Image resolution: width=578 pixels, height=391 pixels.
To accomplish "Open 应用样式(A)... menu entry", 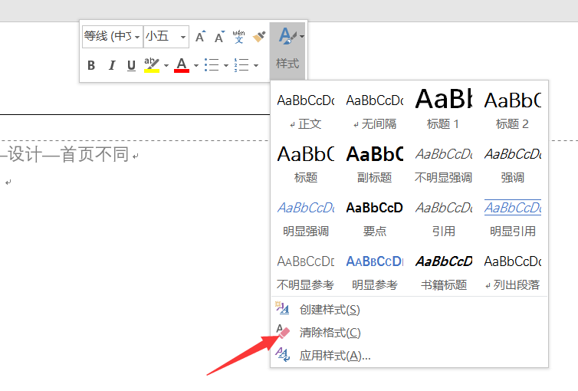I will [x=409, y=355].
